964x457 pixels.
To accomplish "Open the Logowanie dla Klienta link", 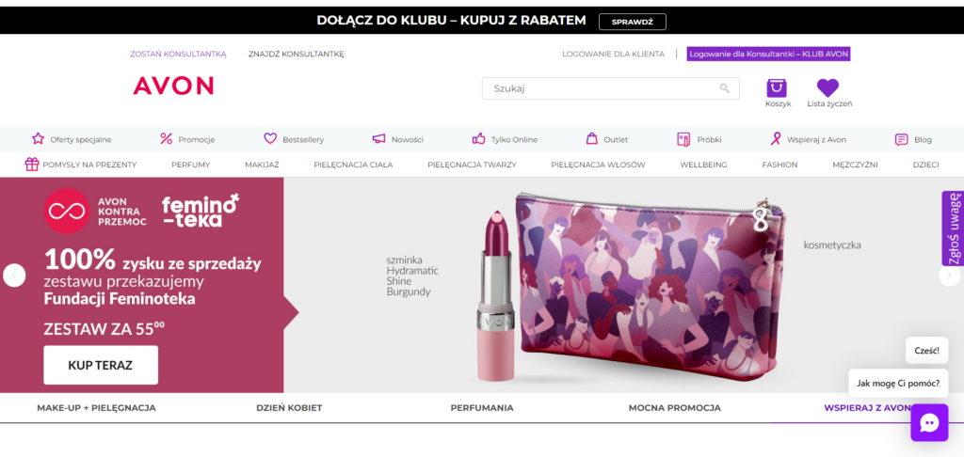I will pyautogui.click(x=613, y=55).
